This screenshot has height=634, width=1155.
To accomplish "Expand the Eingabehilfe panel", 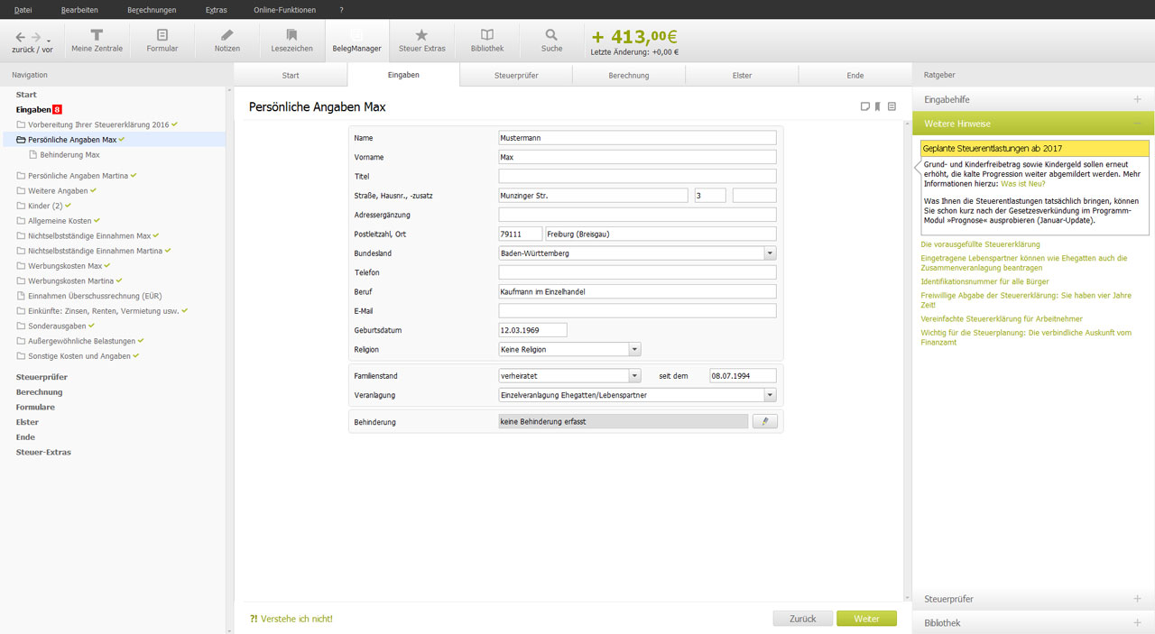I will tap(1137, 99).
